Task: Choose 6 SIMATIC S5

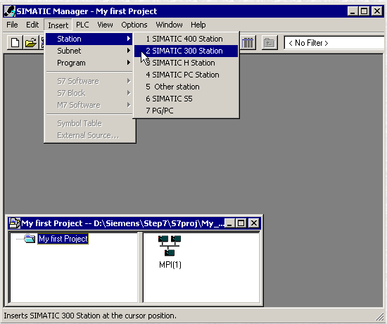Action: (186, 99)
